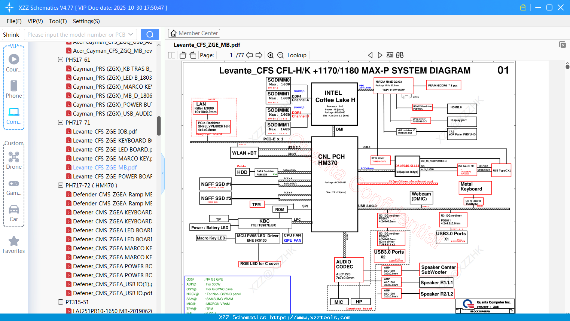This screenshot has width=570, height=321.
Task: Open the File(F) menu
Action: coord(14,21)
